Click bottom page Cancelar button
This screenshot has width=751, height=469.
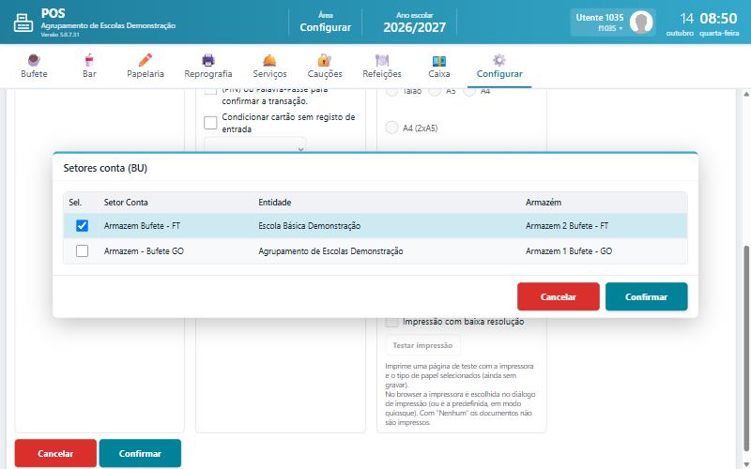pyautogui.click(x=55, y=453)
